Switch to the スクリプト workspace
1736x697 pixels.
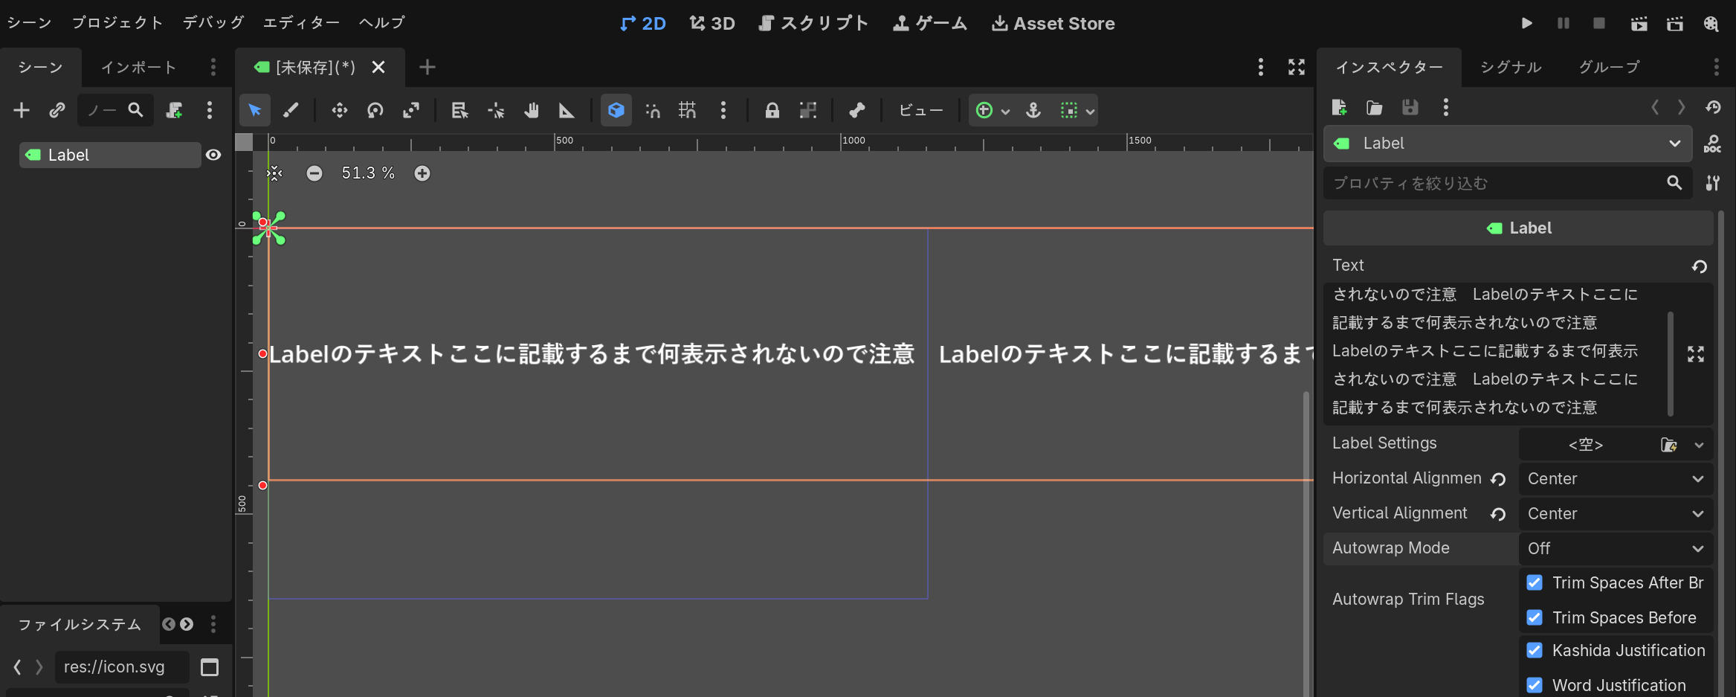point(813,23)
